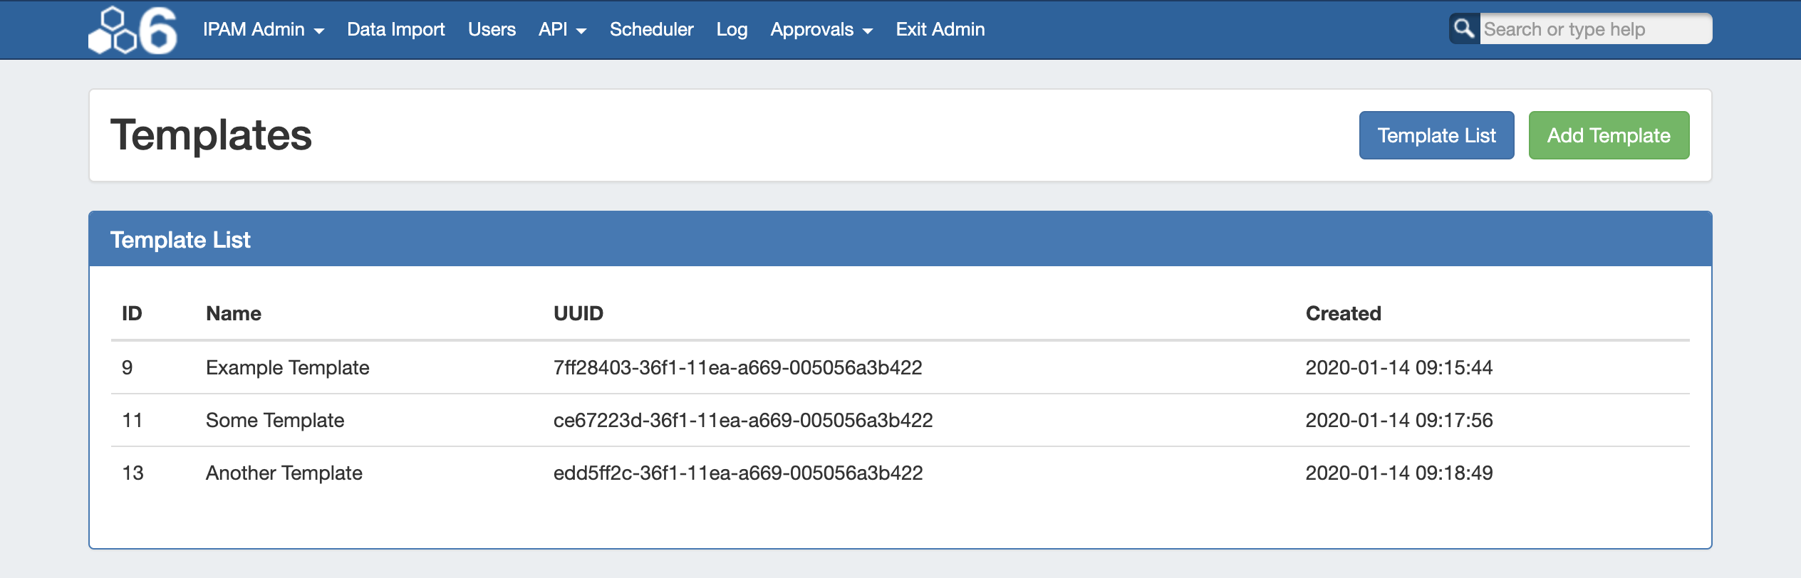Screen dimensions: 1801x578
Task: Select Some Template from the list
Action: (x=274, y=420)
